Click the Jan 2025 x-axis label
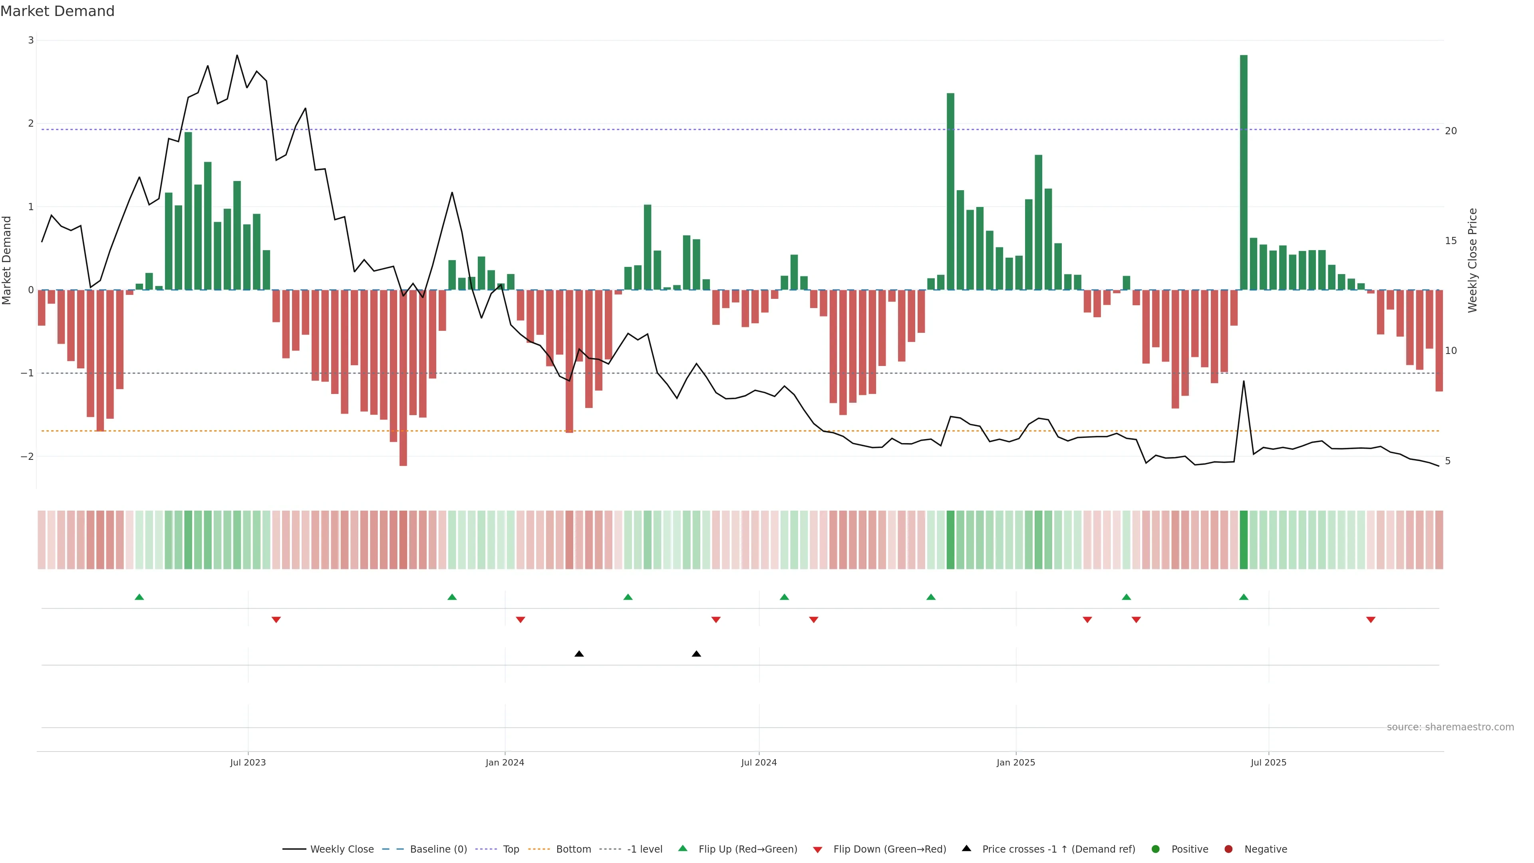Screen dimensions: 1534x863 [1015, 762]
